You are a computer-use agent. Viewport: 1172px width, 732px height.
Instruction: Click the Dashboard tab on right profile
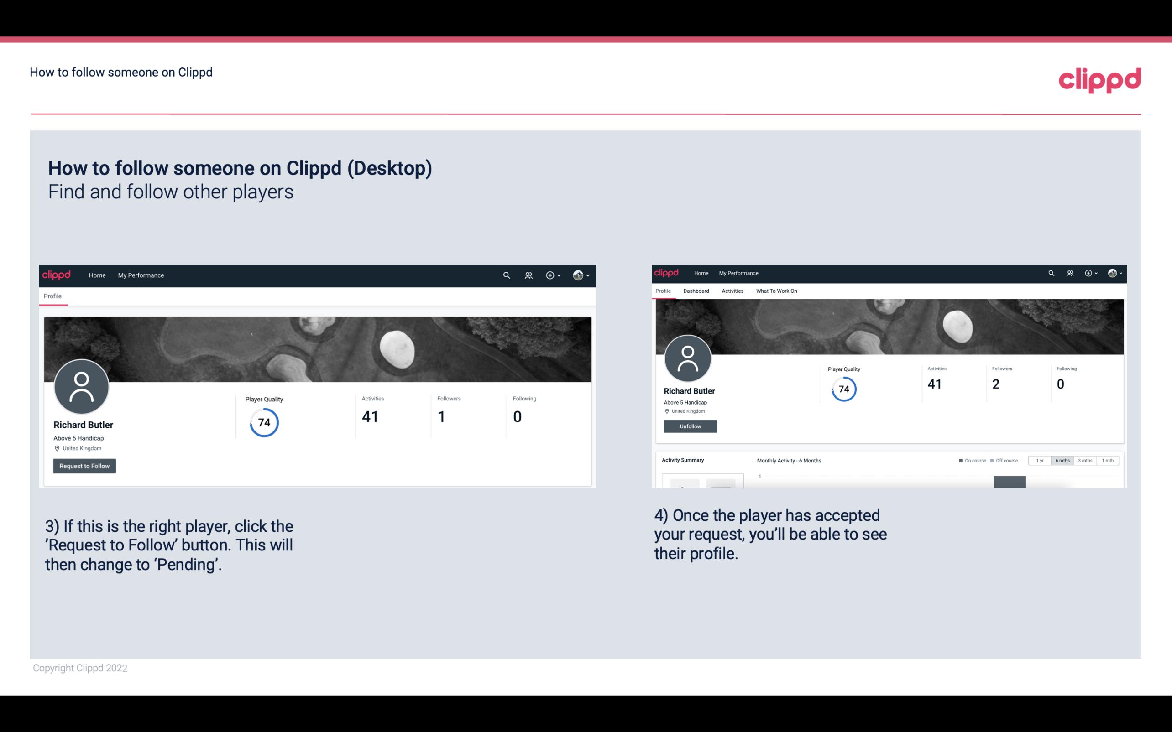(x=695, y=291)
